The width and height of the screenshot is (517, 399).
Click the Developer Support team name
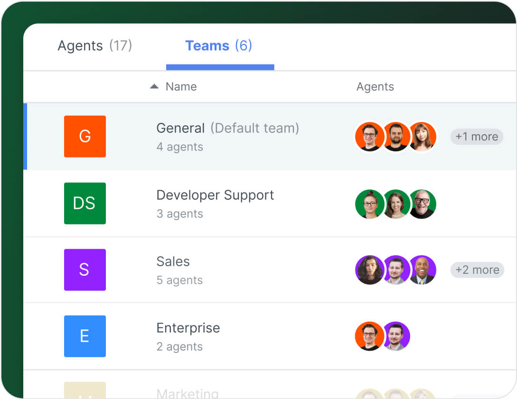coord(215,195)
